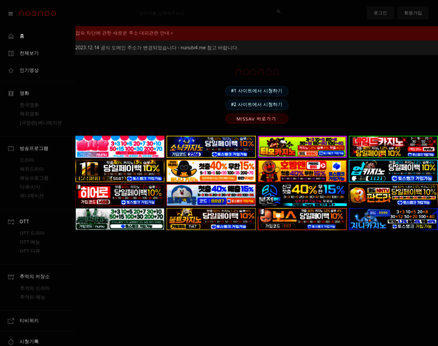Open the 네임드카지노 banner ad

[x=393, y=146]
